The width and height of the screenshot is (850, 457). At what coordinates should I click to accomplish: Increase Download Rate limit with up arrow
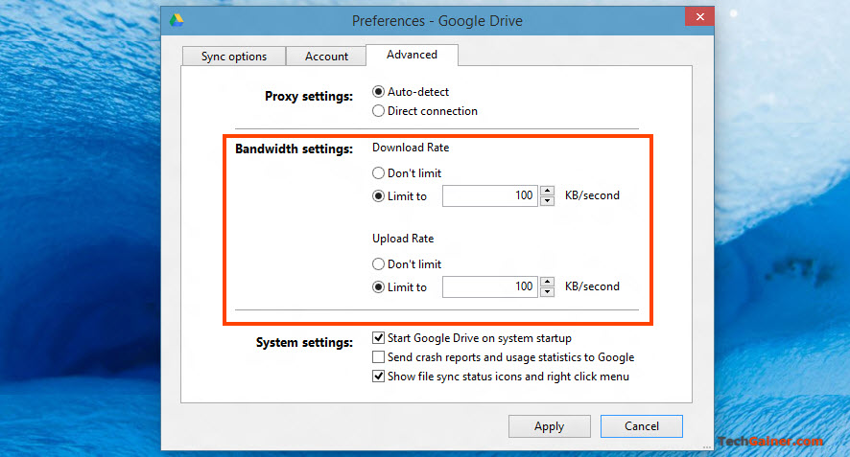click(548, 191)
